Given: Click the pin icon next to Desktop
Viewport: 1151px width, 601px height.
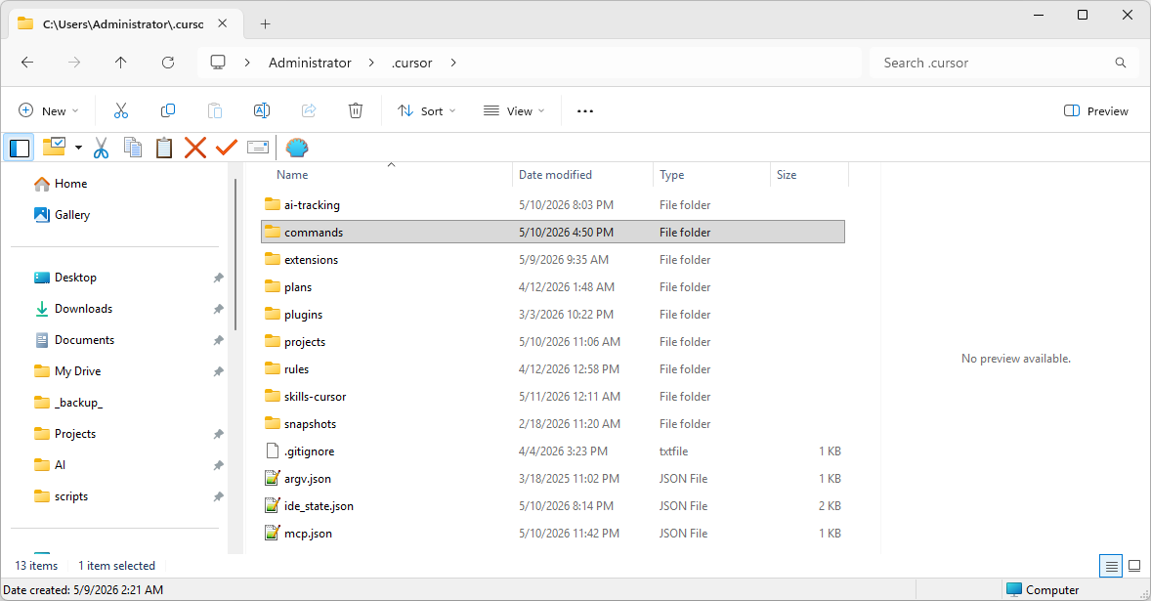Looking at the screenshot, I should click(218, 278).
